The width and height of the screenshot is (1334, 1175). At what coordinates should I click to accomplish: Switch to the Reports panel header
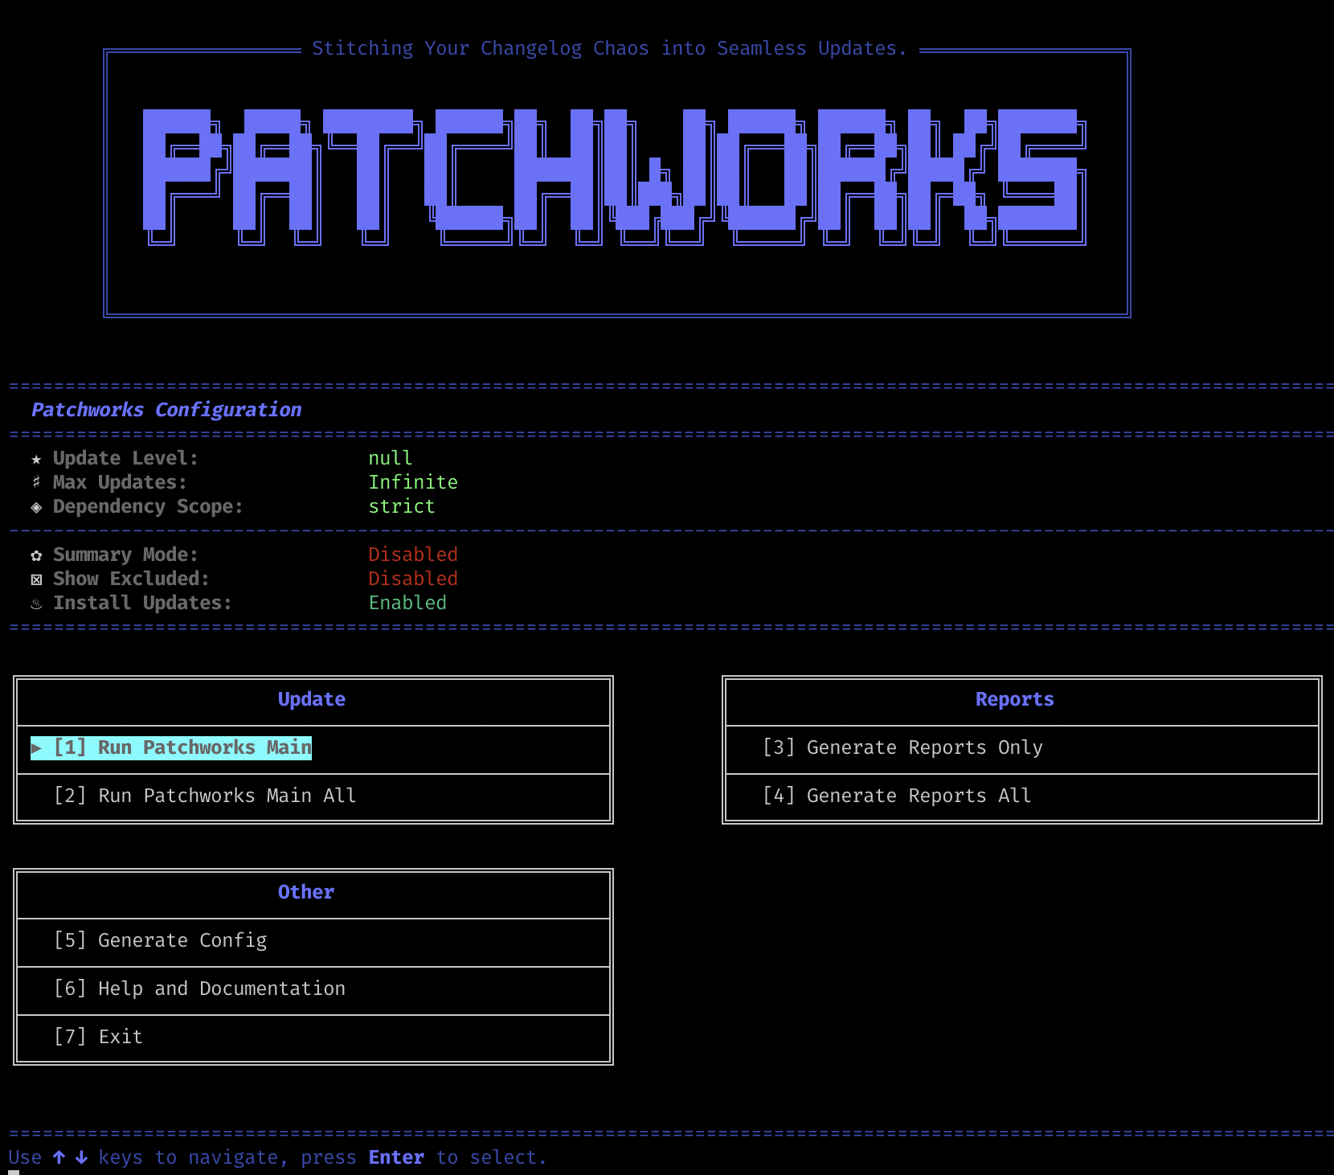coord(1014,698)
